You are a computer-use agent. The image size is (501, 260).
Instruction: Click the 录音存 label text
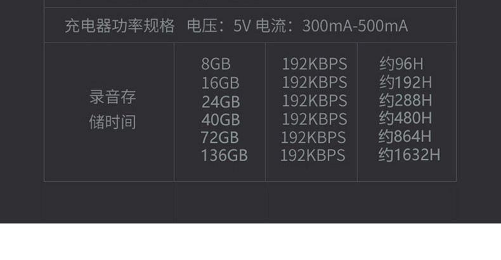112,97
